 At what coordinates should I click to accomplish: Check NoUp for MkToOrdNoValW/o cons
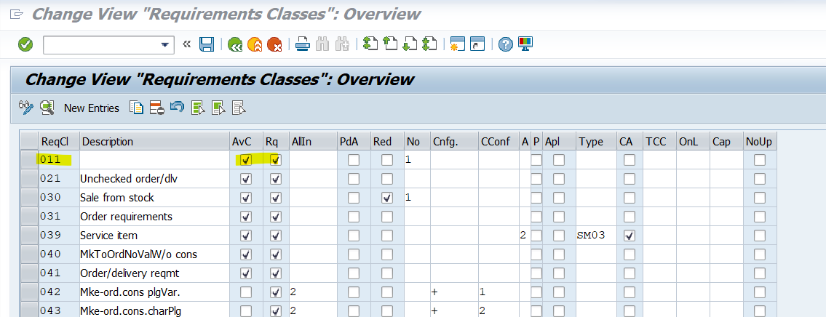759,255
